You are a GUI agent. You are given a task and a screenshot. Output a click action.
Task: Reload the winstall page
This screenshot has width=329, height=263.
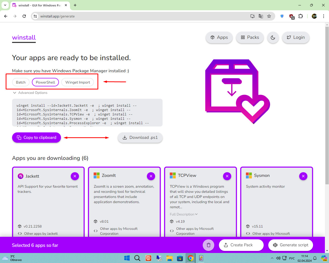click(24, 16)
